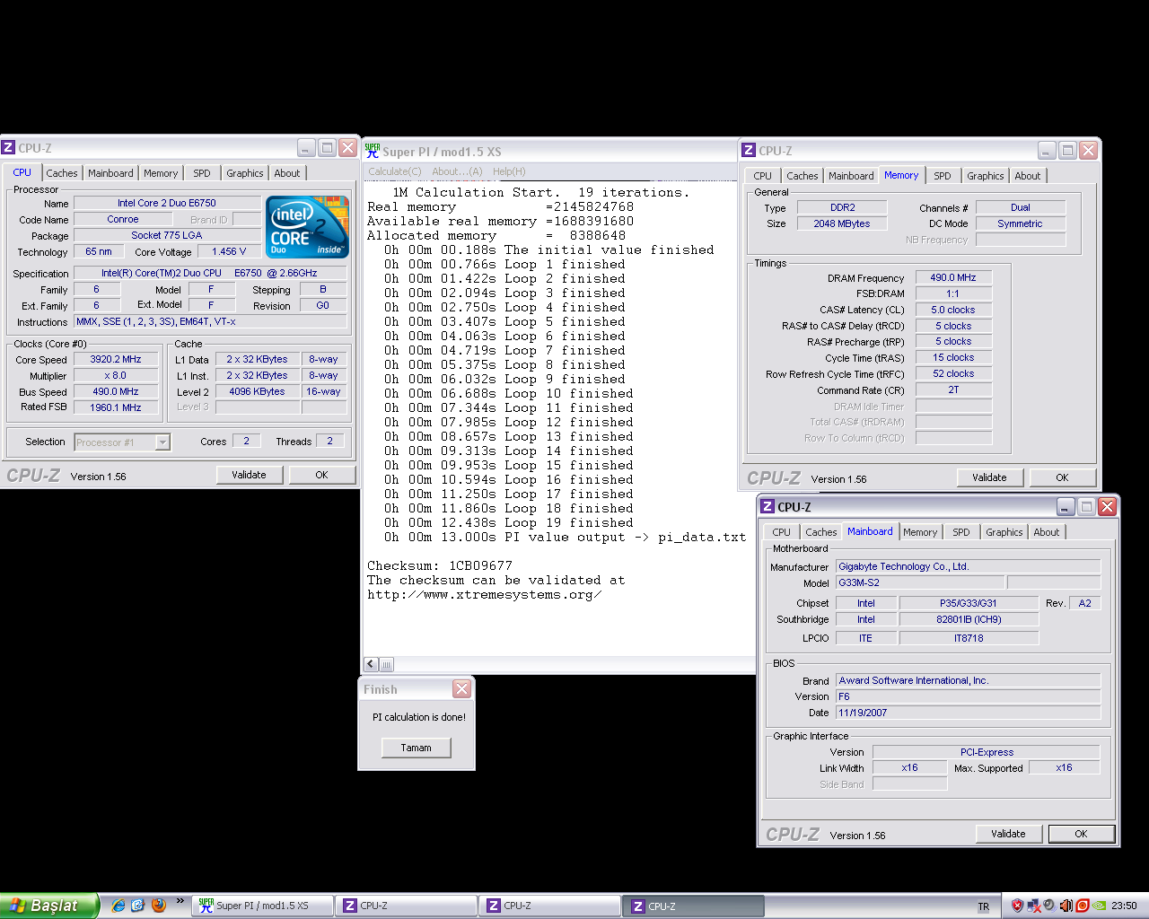Select Memory tab in the left CPU-Z window
Screen dimensions: 1149x919
[161, 173]
